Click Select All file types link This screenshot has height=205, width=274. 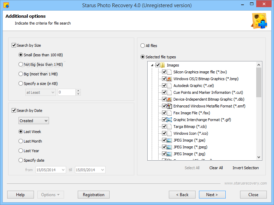(192, 168)
